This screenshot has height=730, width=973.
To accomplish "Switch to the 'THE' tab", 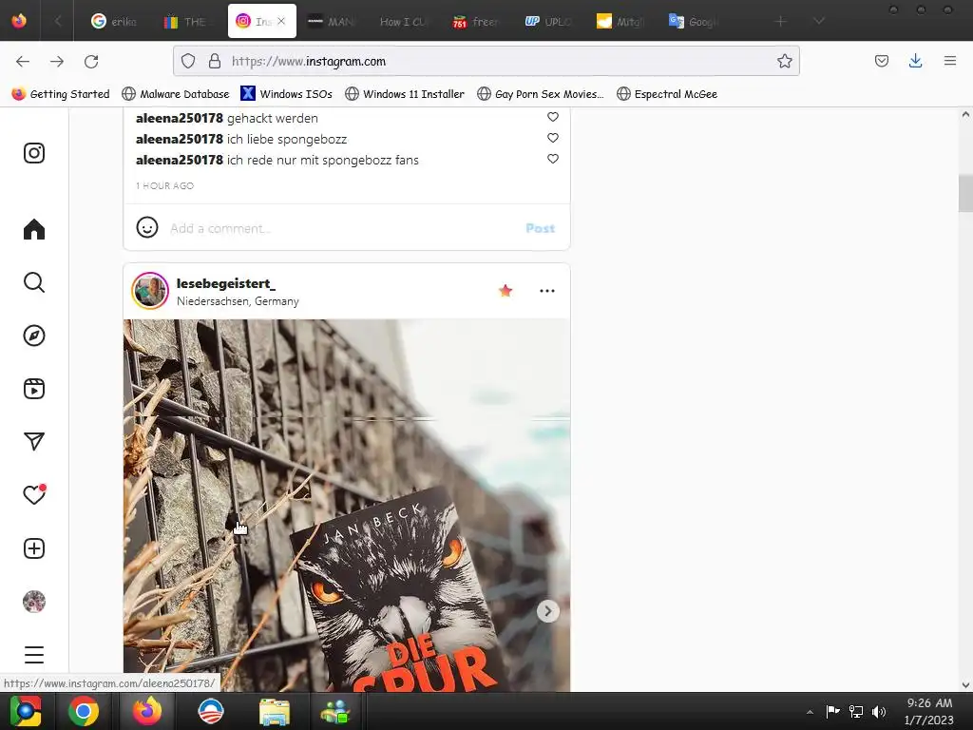I will pyautogui.click(x=189, y=21).
